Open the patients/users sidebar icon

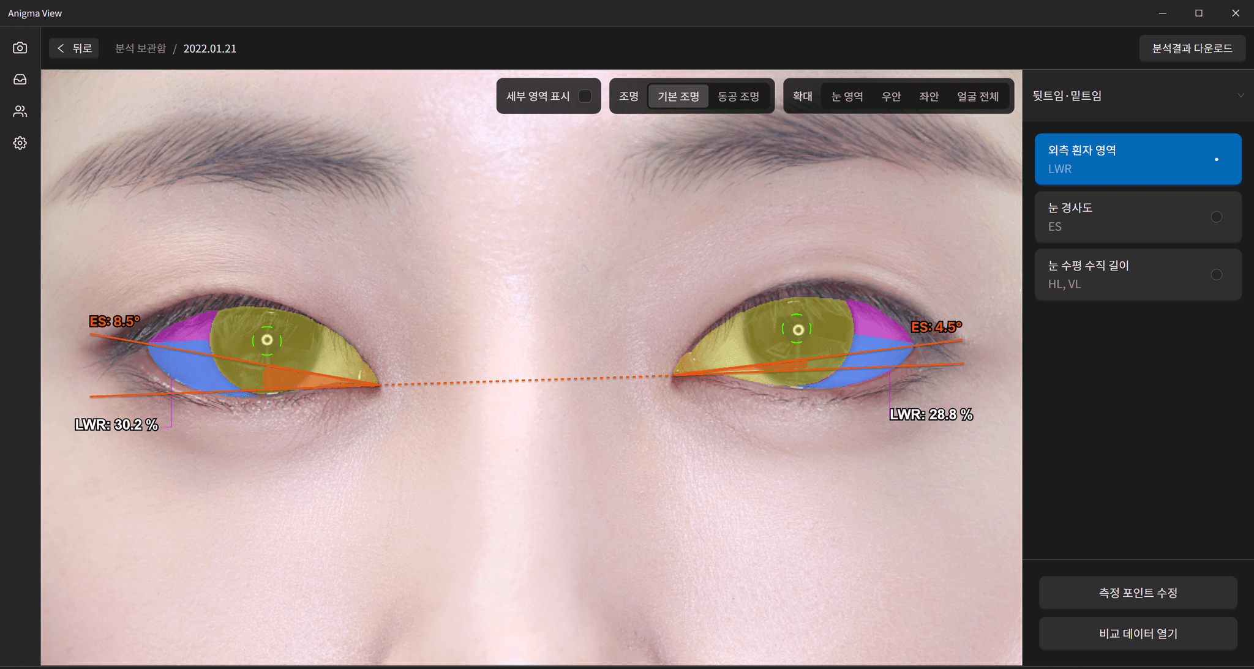point(20,111)
